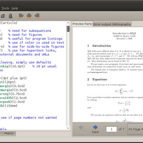Click the 'Introduction' heading in preview

click(x=102, y=46)
